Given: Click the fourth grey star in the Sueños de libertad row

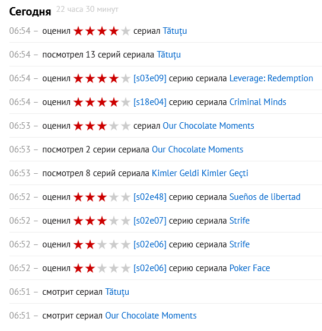Looking at the screenshot, I should tap(114, 198).
